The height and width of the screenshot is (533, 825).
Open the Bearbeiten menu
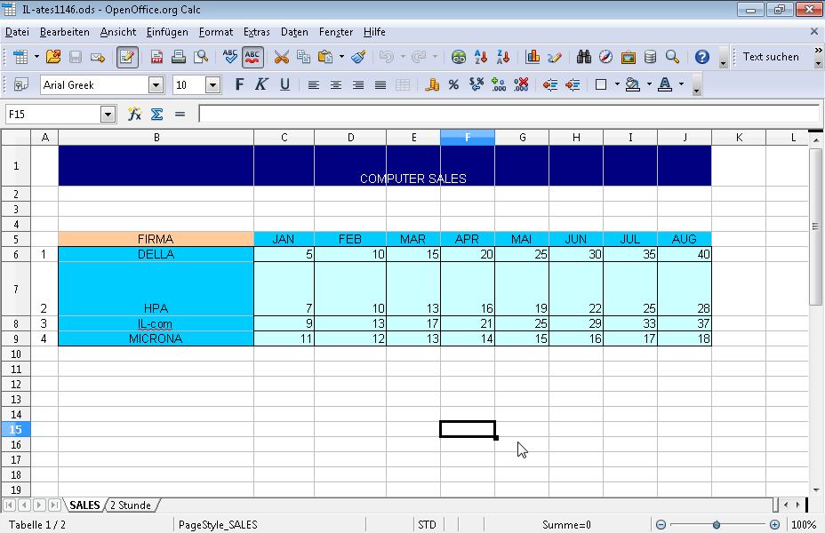tap(65, 32)
